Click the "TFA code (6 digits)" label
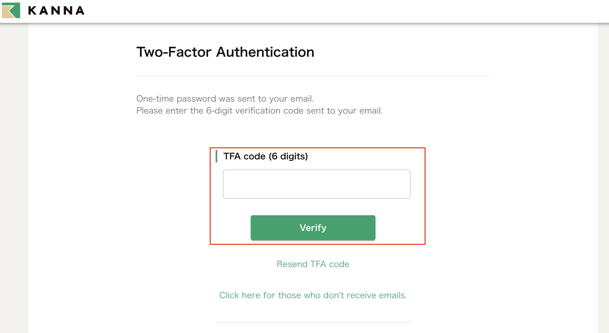This screenshot has height=333, width=609. [266, 156]
